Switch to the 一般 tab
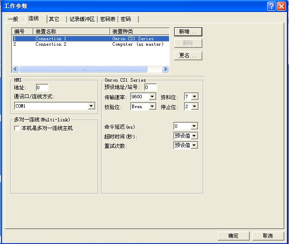The height and width of the screenshot is (244, 289). point(13,19)
